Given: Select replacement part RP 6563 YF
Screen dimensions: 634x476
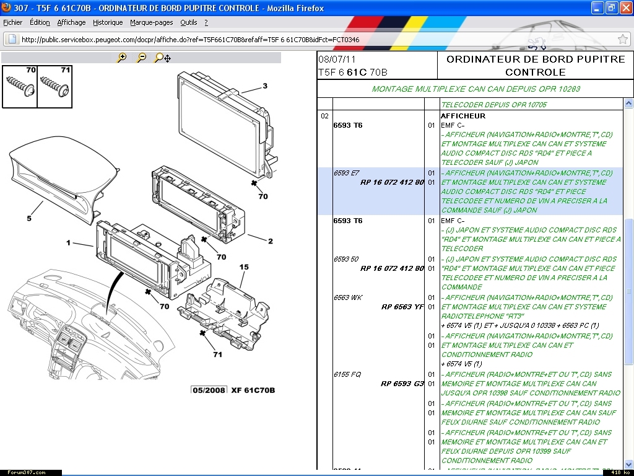Looking at the screenshot, I should pyautogui.click(x=402, y=307).
